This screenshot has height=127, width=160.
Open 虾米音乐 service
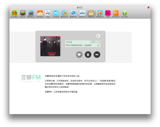116,14
